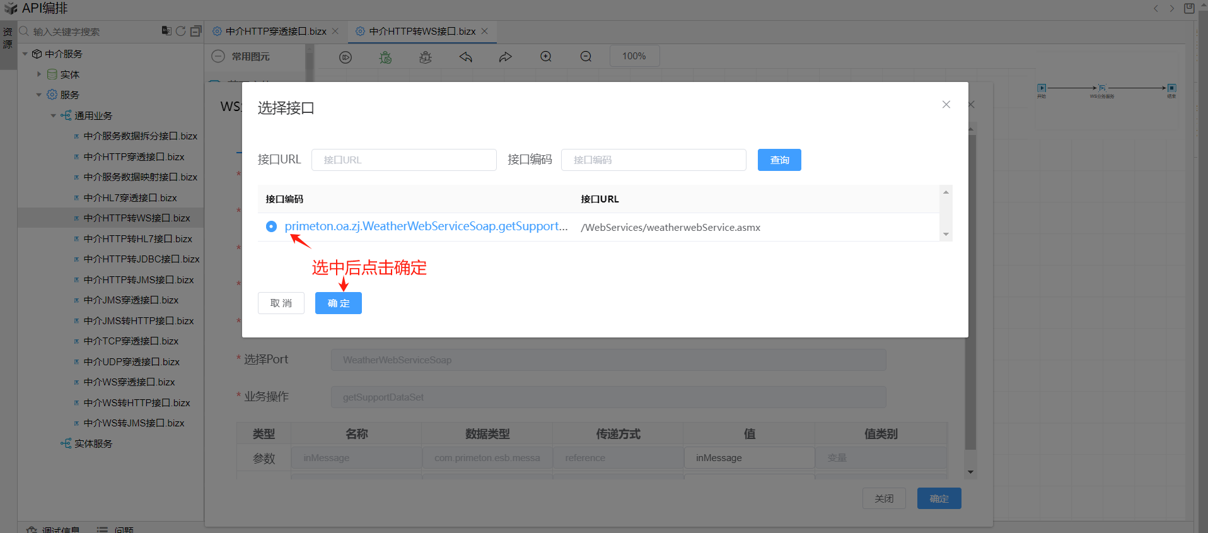Click the 取消 button in dialog
The image size is (1208, 533).
click(x=281, y=303)
